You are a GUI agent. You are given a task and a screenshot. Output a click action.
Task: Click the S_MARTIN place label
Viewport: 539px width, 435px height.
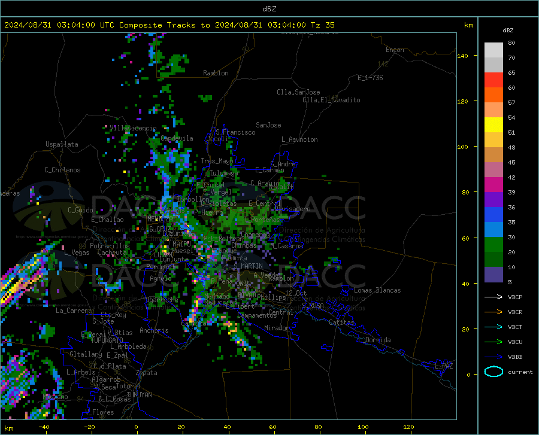248,266
